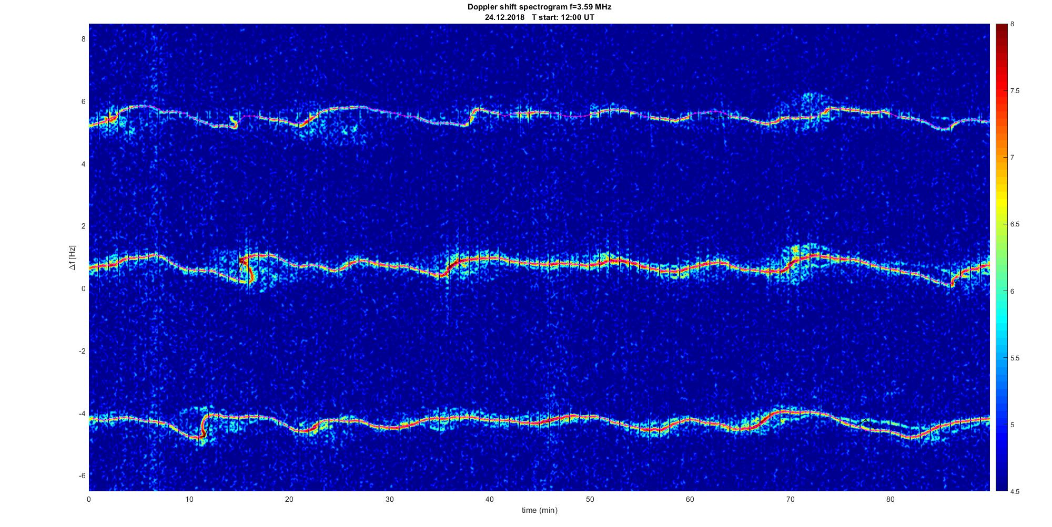The height and width of the screenshot is (527, 1052).
Task: Click the x-axis tick label '40'
Action: pyautogui.click(x=490, y=499)
